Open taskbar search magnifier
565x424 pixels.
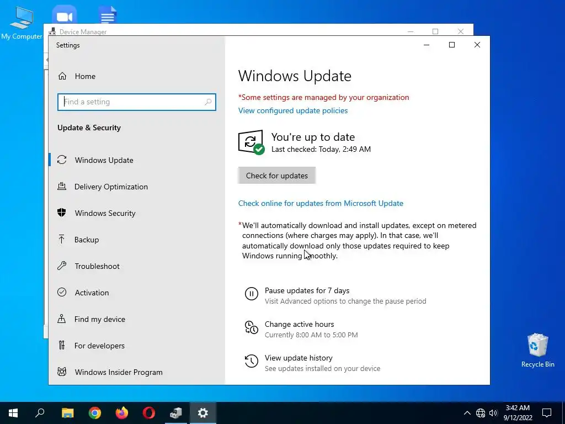pos(40,413)
